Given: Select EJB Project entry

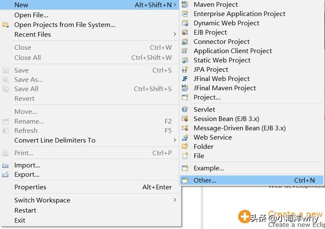Looking at the screenshot, I should 252,32.
